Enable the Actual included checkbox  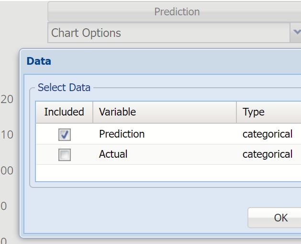64,155
